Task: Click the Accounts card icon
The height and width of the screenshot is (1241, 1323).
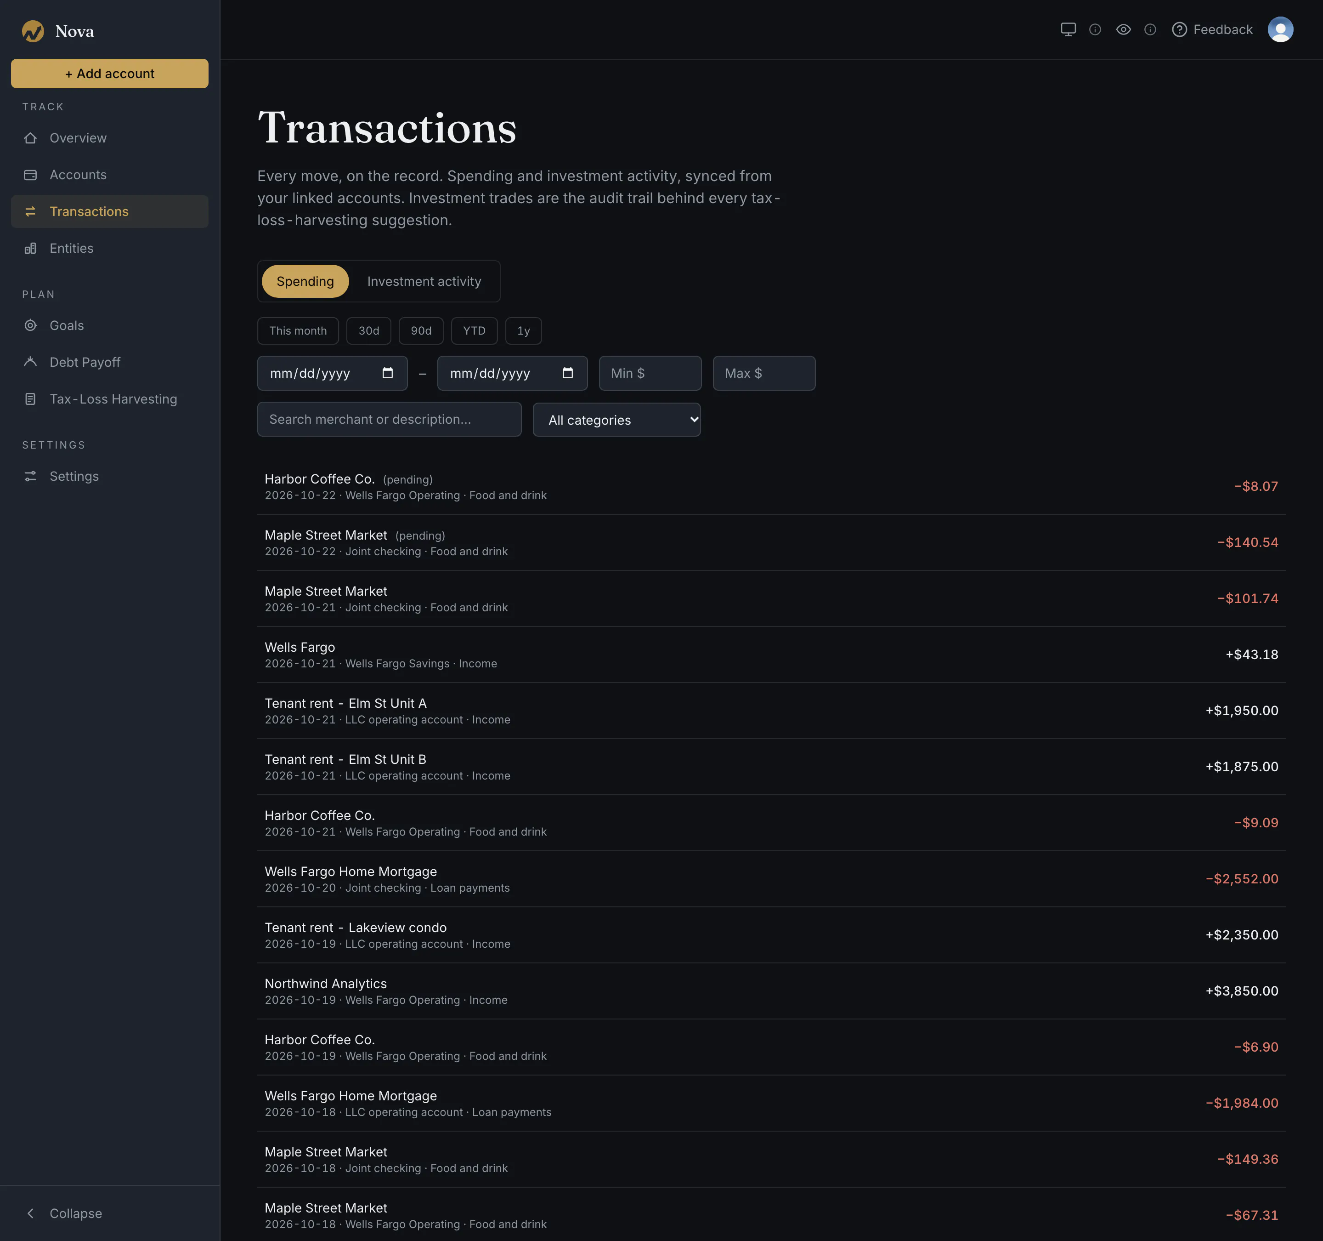Action: tap(31, 175)
